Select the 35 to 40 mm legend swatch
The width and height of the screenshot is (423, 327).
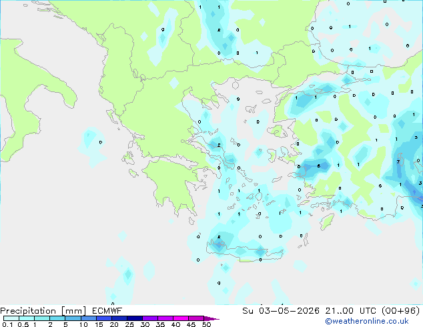[x=165, y=318]
